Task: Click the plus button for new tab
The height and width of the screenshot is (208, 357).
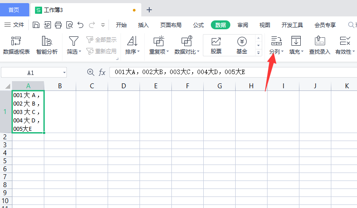Action: [x=149, y=10]
